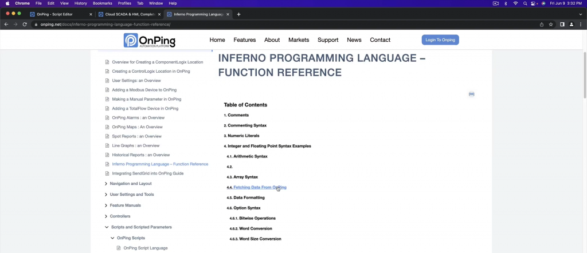587x253 pixels.
Task: Click the browser back arrow
Action: (x=6, y=24)
